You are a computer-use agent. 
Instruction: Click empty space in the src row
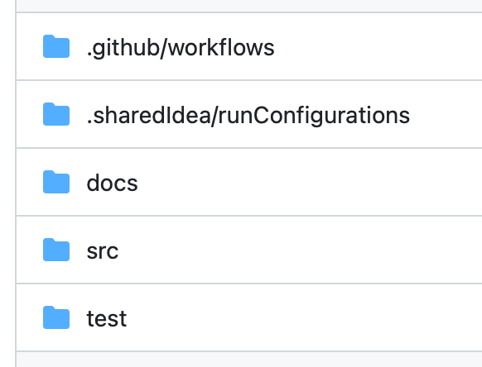pos(307,250)
